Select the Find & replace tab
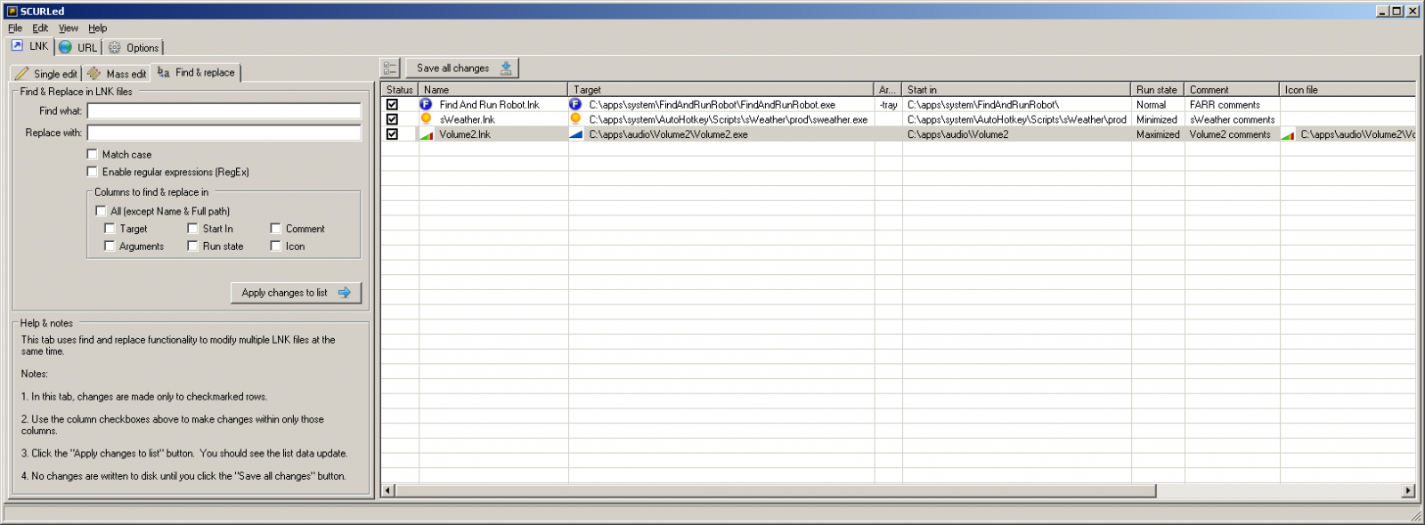The height and width of the screenshot is (525, 1425). pyautogui.click(x=197, y=72)
